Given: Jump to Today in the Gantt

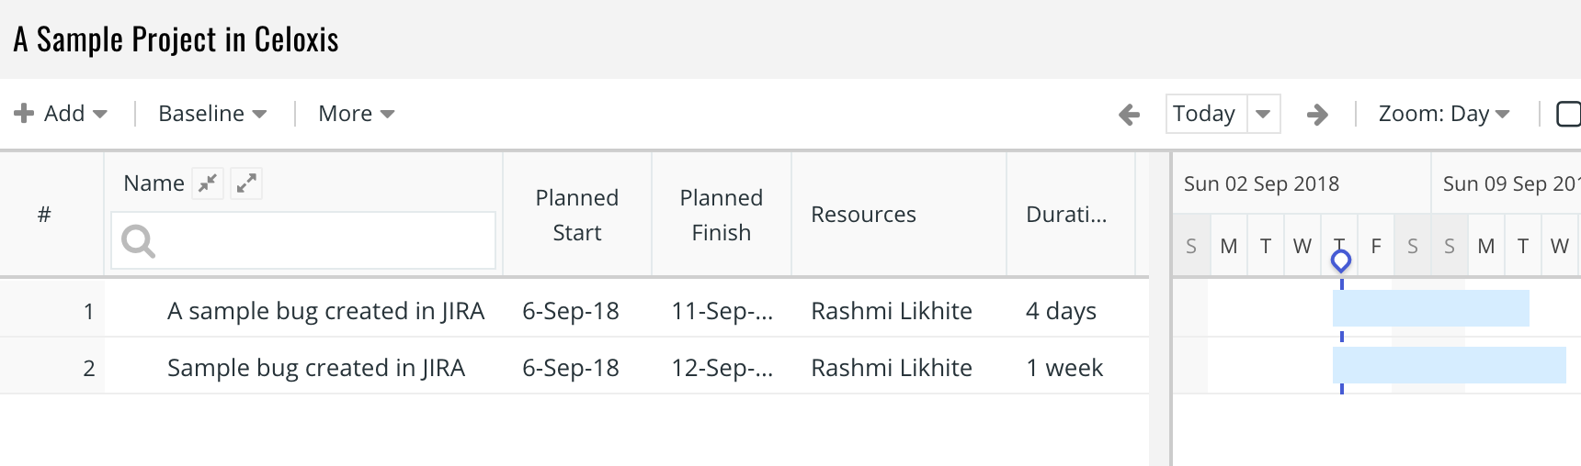Looking at the screenshot, I should [x=1205, y=114].
